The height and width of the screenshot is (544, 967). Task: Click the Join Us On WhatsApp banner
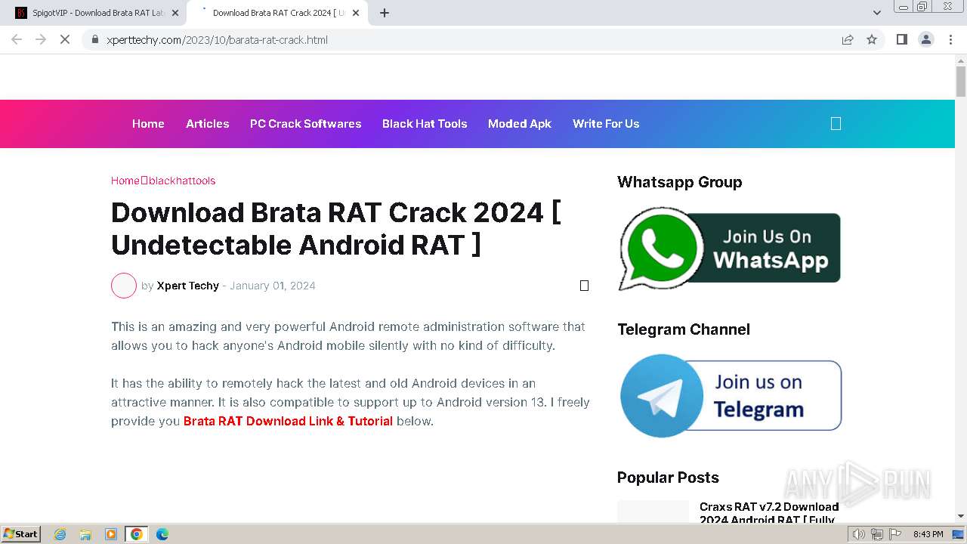729,249
